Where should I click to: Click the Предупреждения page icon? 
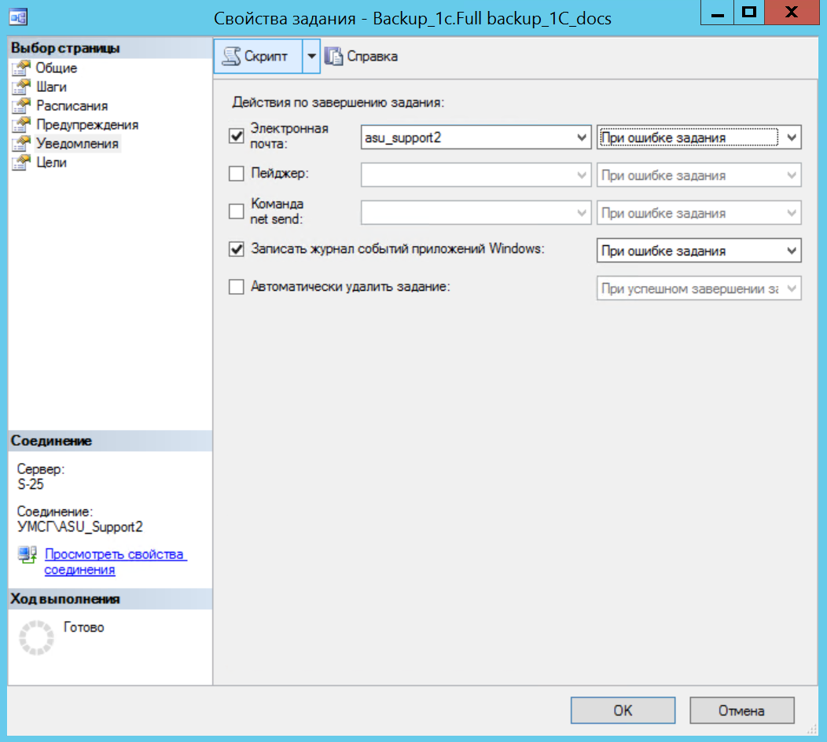21,125
